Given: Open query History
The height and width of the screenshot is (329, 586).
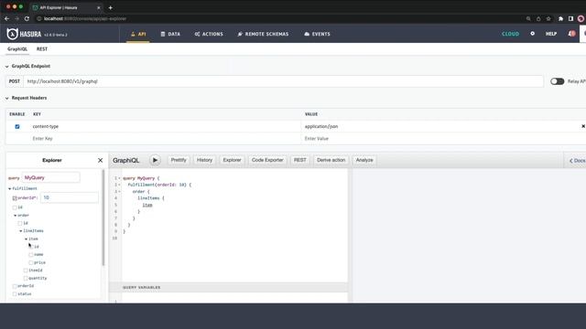Looking at the screenshot, I should [x=204, y=160].
